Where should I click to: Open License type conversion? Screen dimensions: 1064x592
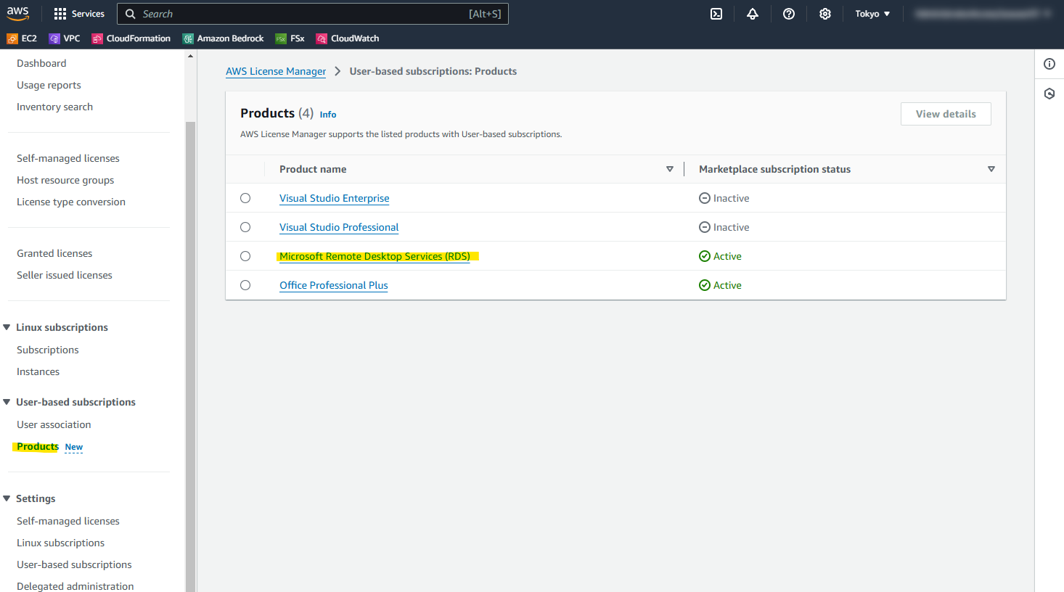pos(71,202)
